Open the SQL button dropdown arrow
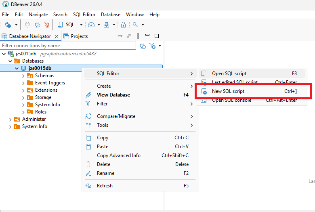 (81, 25)
